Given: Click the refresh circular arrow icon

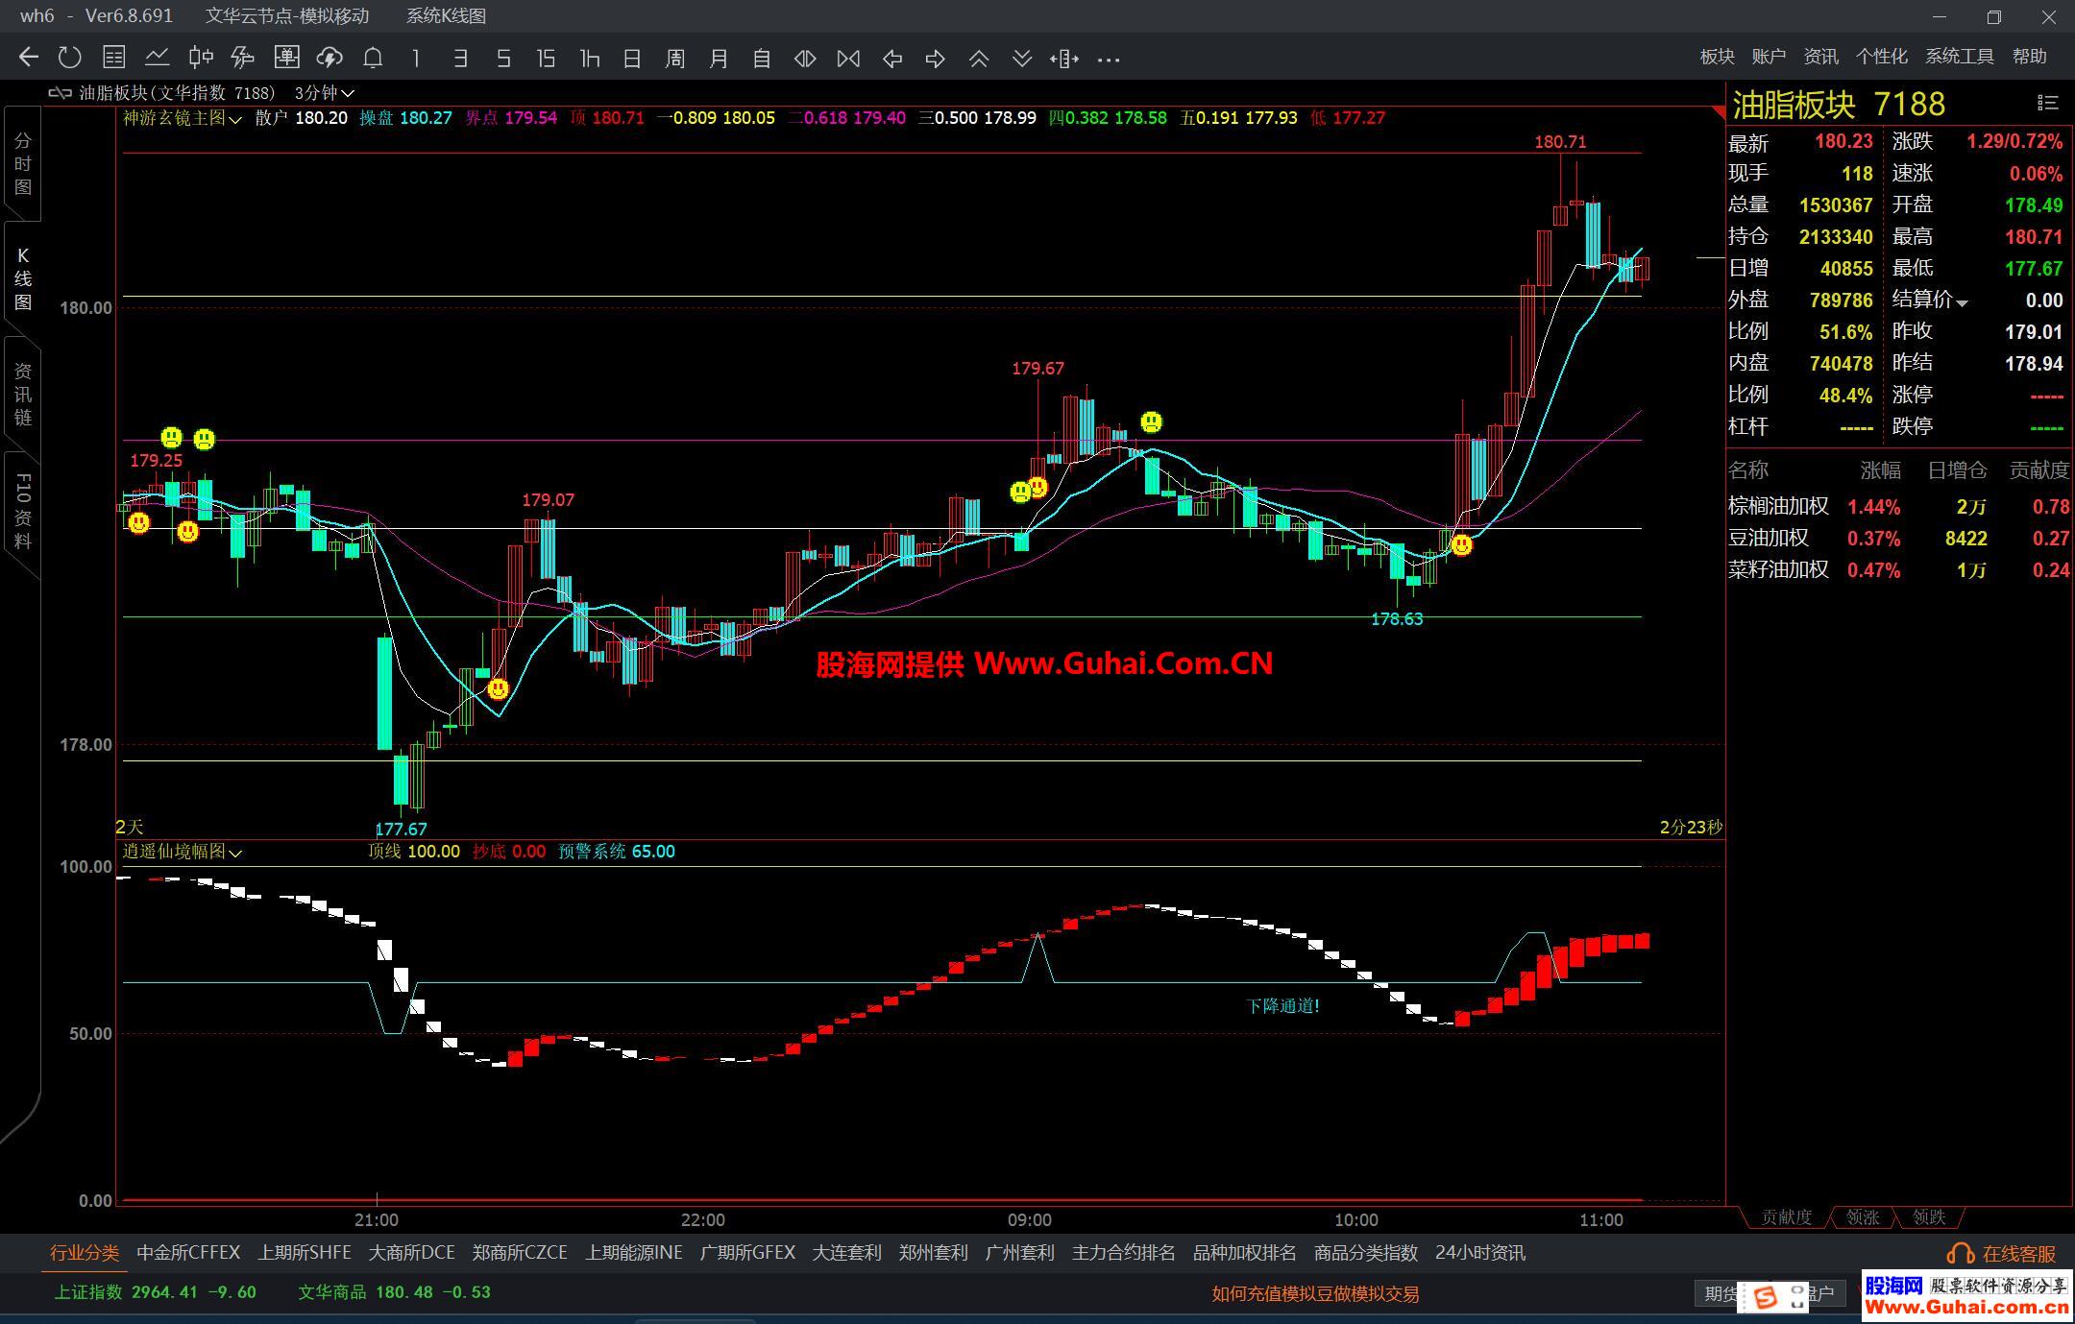Looking at the screenshot, I should (x=69, y=58).
